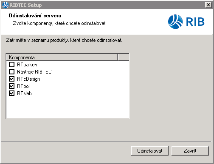Click the Zavřít button
Screen dimensions: 214x164
(x=190, y=151)
